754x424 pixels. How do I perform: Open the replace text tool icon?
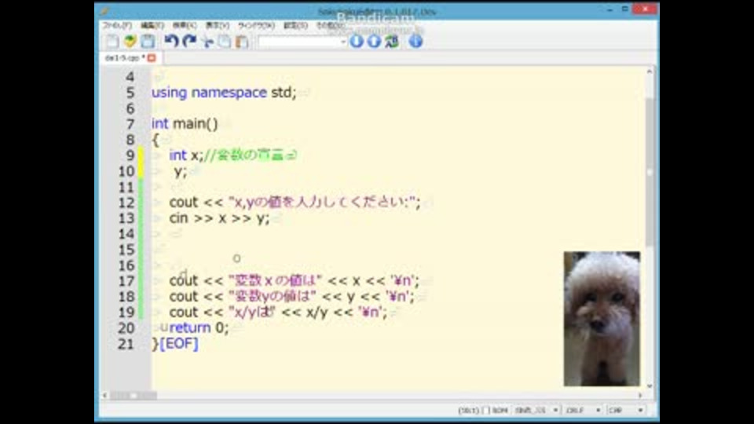click(x=392, y=42)
